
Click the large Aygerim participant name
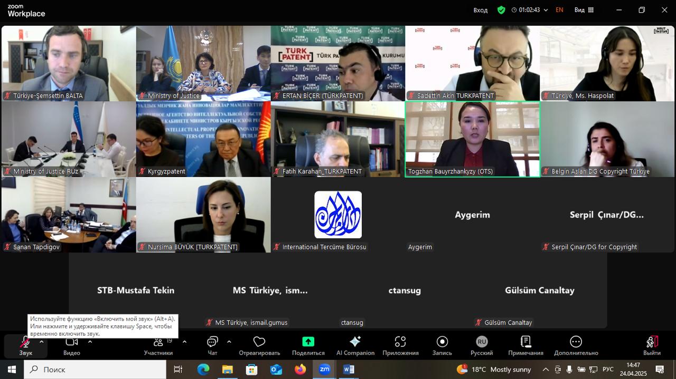473,215
